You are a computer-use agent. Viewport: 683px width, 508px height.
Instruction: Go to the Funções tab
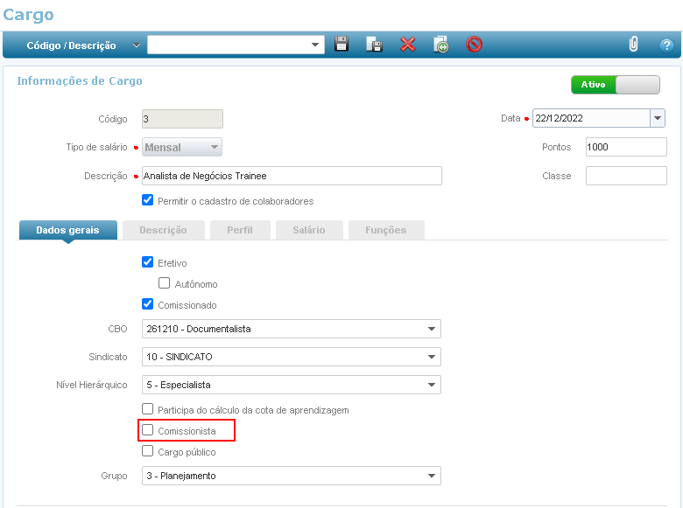(x=386, y=230)
